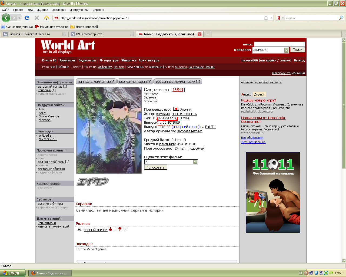
Task: Click 'авторский состав' link
Action: 50,87
